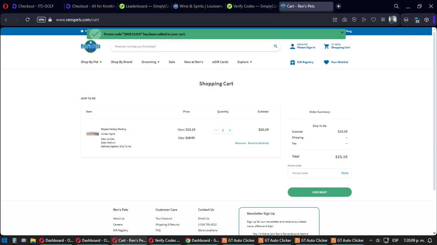
Task: Click the shield ad-blocker icon
Action: 354,20
